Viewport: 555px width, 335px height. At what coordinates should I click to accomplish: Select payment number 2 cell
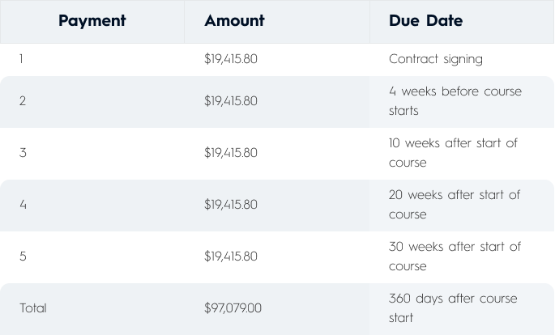pos(23,101)
